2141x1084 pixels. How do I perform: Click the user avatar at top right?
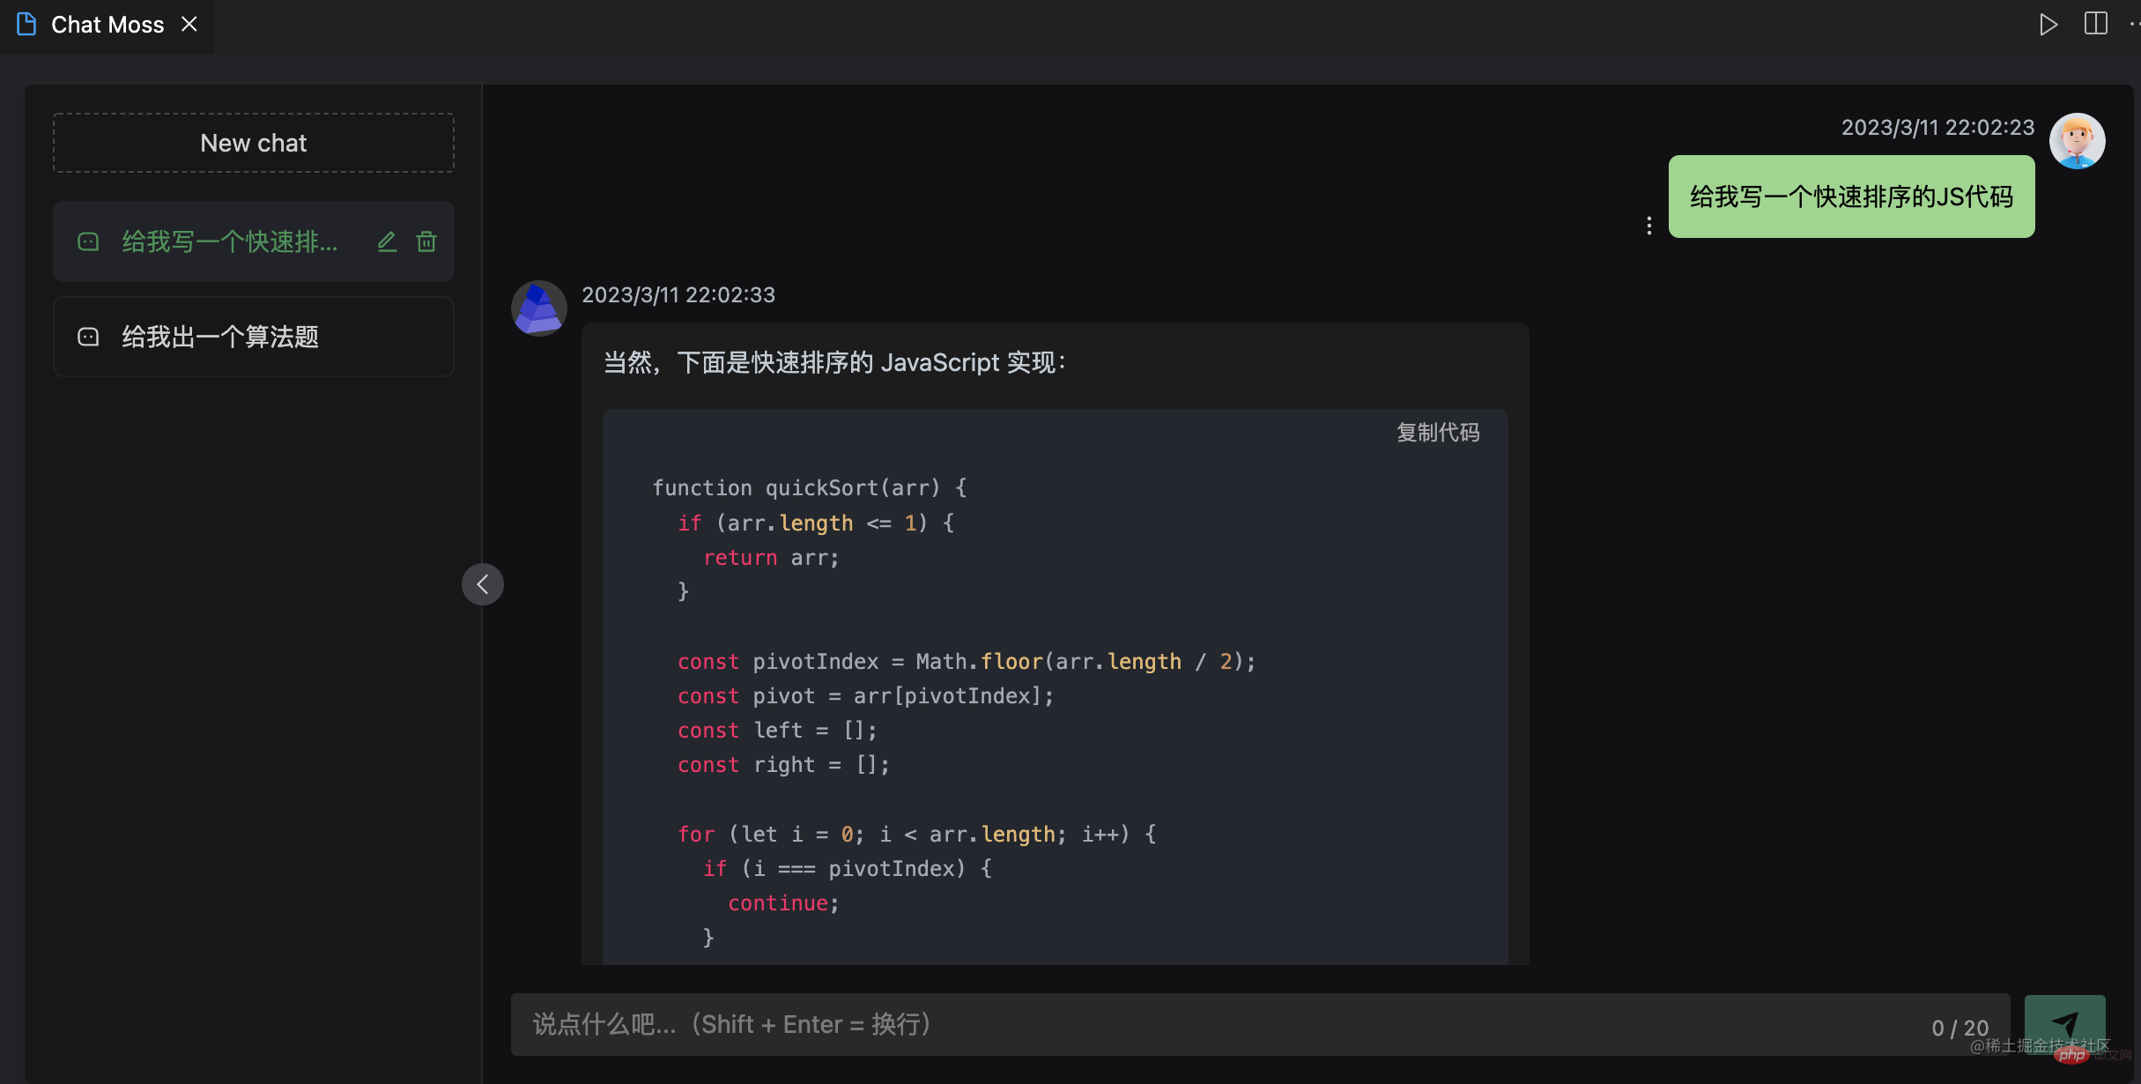click(2077, 141)
